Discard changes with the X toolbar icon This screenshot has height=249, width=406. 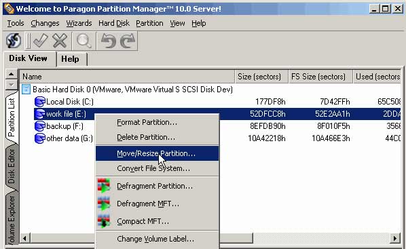pos(60,41)
